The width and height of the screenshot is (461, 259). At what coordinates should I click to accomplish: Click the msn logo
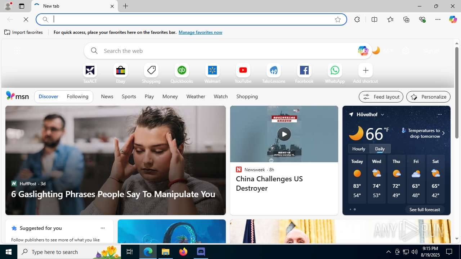point(17,96)
